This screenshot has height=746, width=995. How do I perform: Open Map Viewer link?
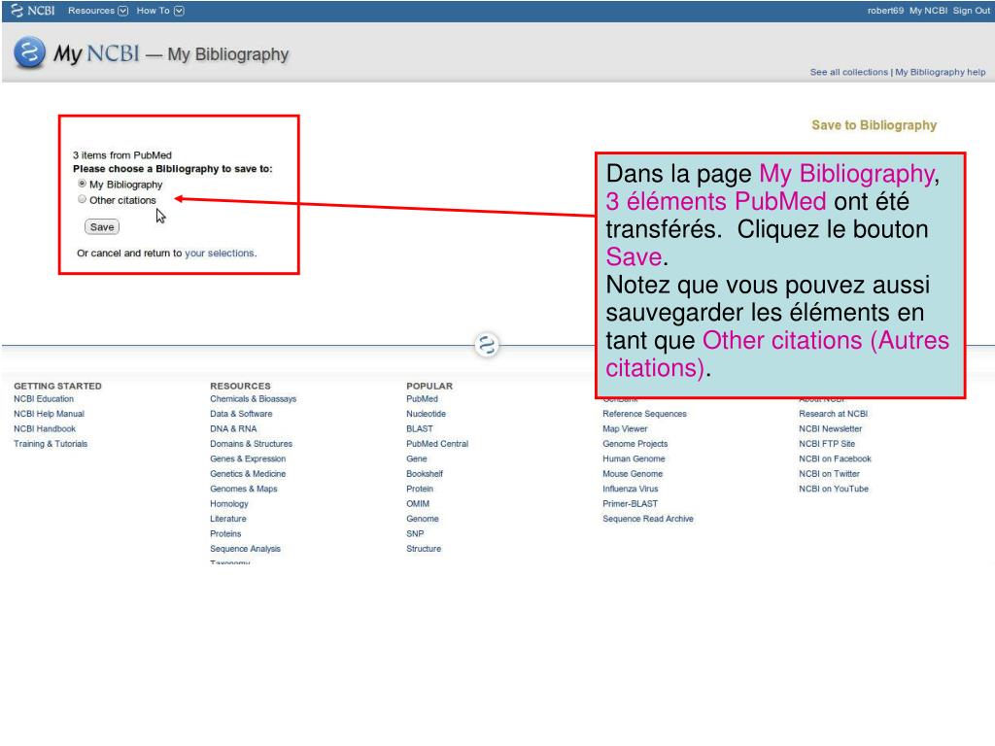coord(625,428)
